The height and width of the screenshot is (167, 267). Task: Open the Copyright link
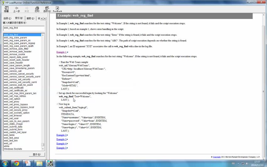tap(217, 157)
